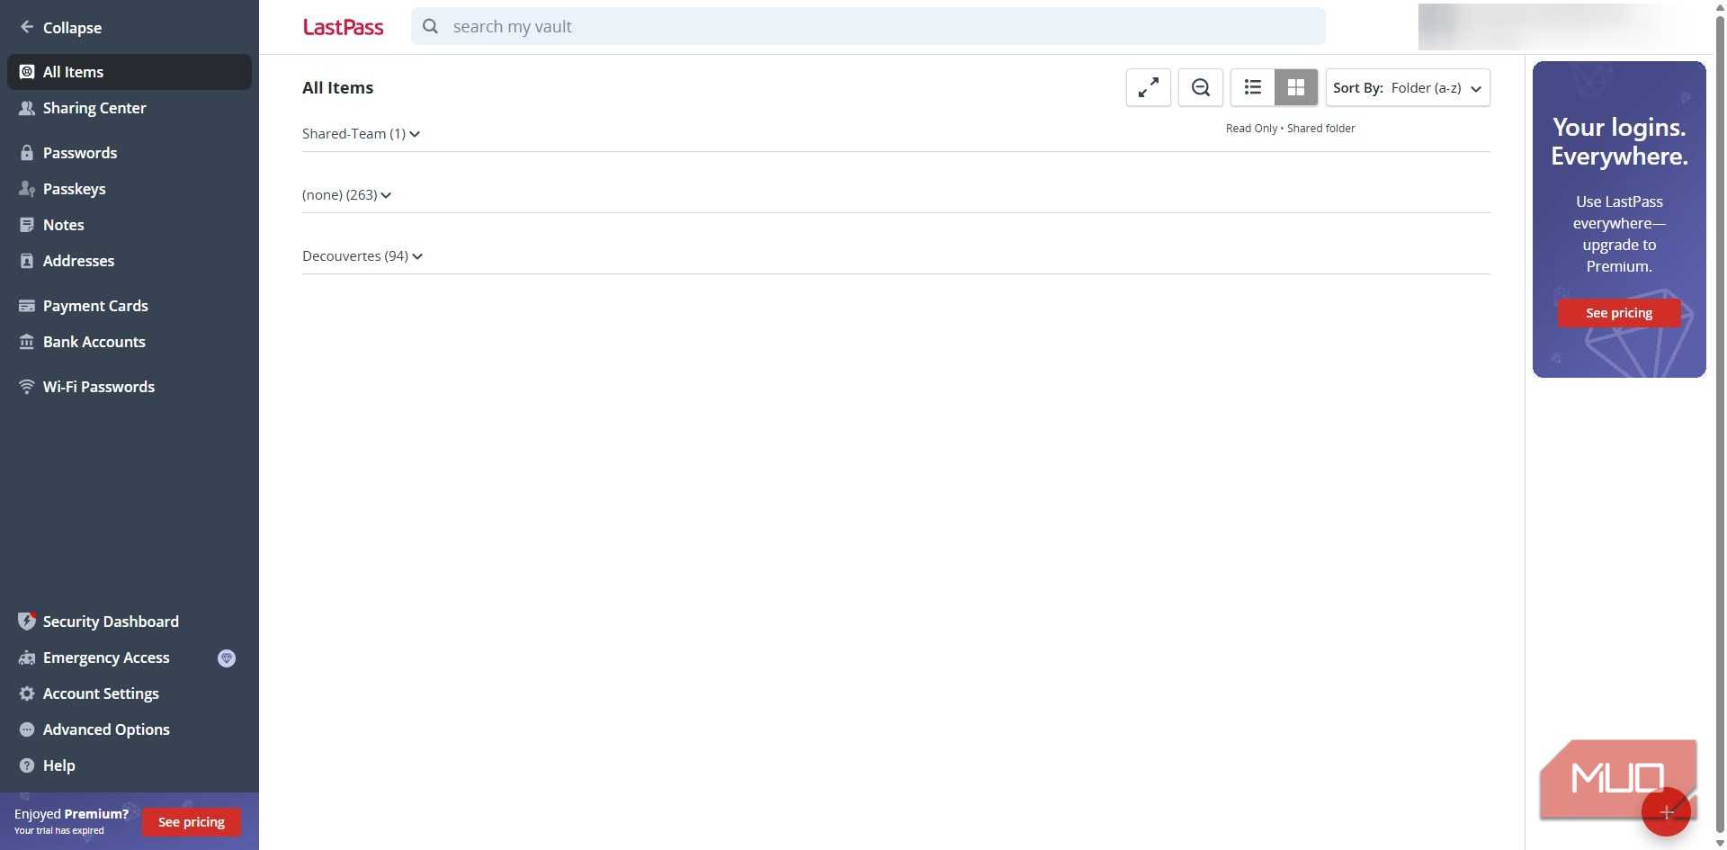The image size is (1727, 850).
Task: Open Help in the sidebar
Action: pyautogui.click(x=130, y=765)
